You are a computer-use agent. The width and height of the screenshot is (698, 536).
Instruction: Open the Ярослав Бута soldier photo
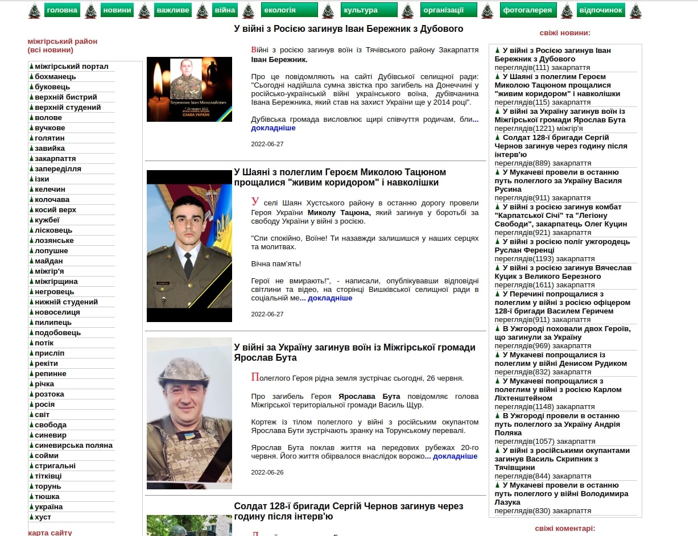click(x=189, y=413)
